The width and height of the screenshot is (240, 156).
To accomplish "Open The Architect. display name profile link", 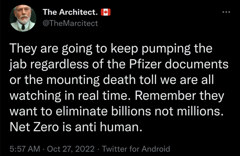I will pyautogui.click(x=70, y=13).
